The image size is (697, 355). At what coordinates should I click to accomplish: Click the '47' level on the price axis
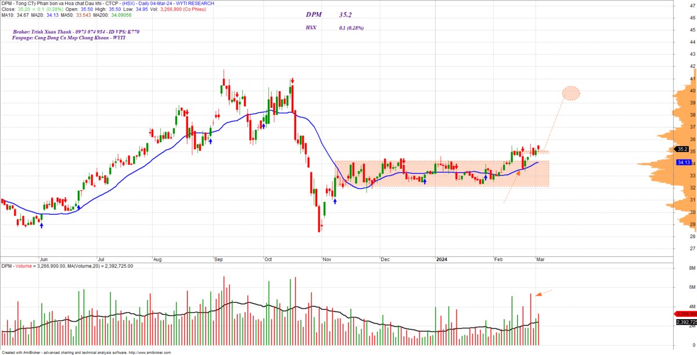pyautogui.click(x=692, y=5)
